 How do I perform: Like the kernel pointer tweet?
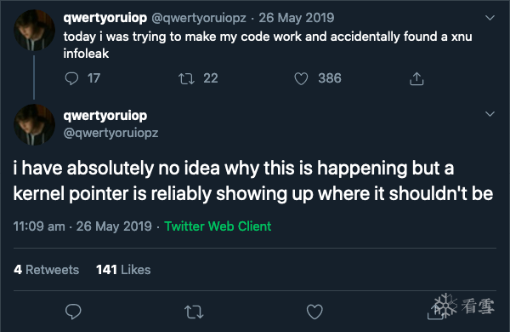click(314, 312)
